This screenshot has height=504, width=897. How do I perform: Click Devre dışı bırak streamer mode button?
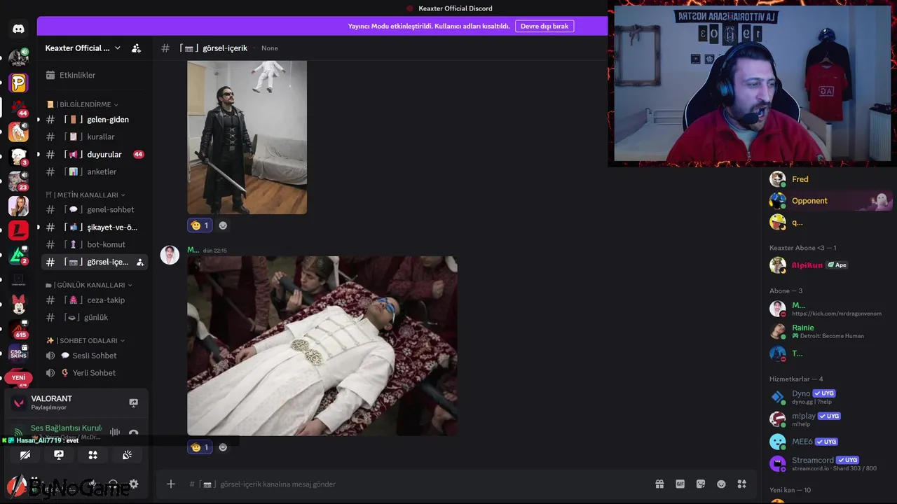545,26
